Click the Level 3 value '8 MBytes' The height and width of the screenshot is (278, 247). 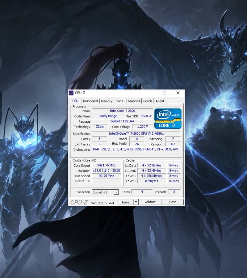point(152,181)
